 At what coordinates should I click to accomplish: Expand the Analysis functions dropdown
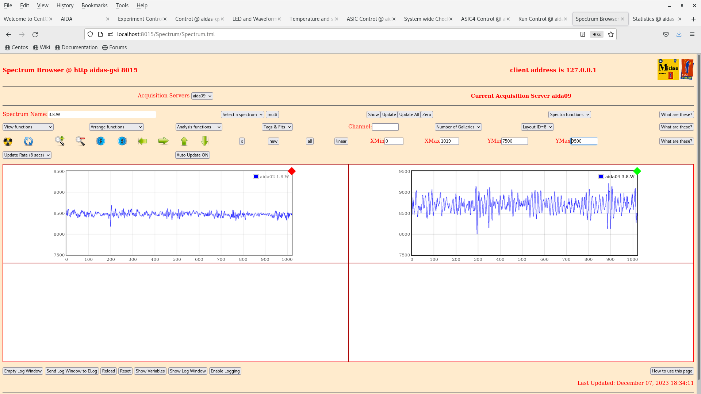pos(199,127)
